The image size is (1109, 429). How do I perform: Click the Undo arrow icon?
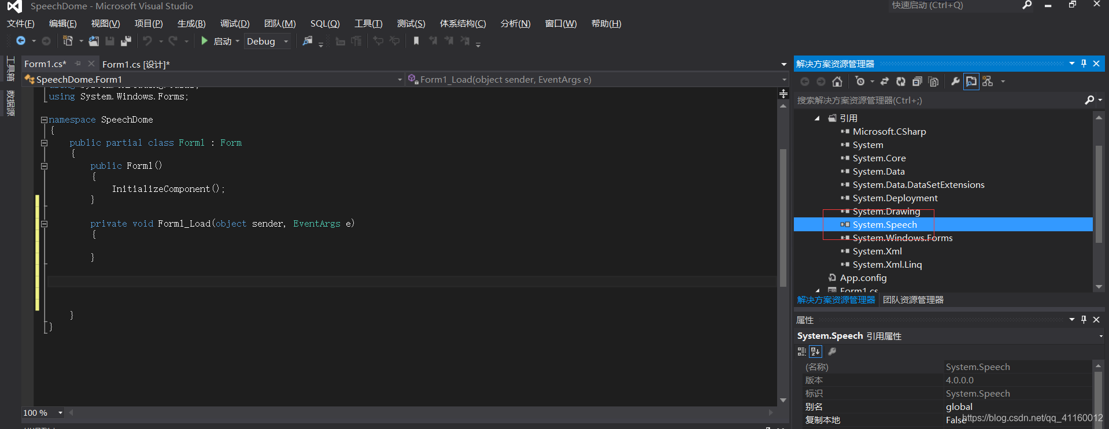147,41
